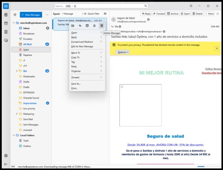Choose Edit As New Message
Screen dimensions: 223x170
point(87,46)
